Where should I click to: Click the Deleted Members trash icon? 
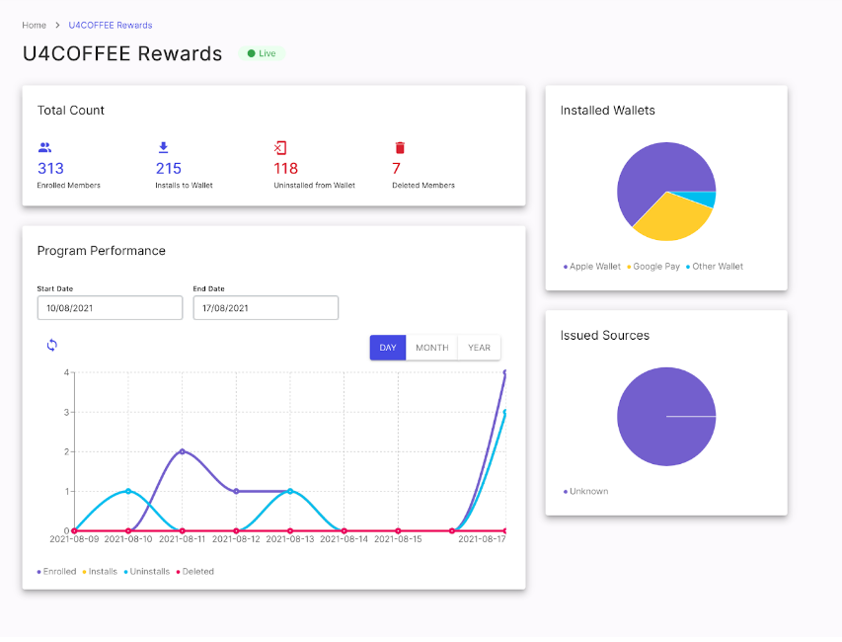click(400, 148)
